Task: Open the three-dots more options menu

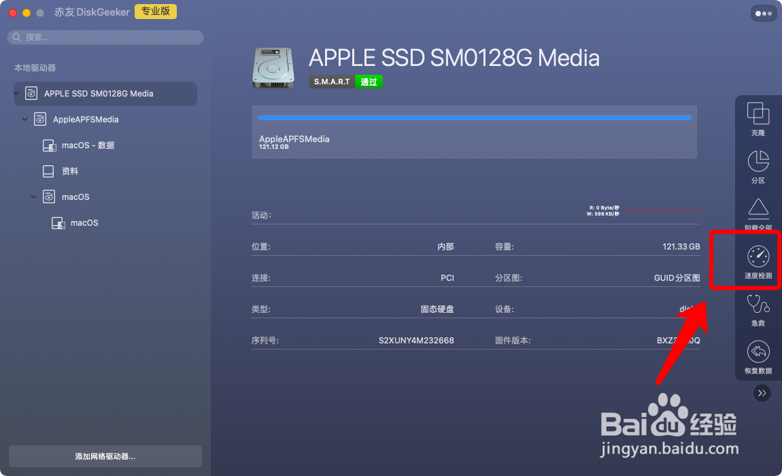Action: (764, 14)
